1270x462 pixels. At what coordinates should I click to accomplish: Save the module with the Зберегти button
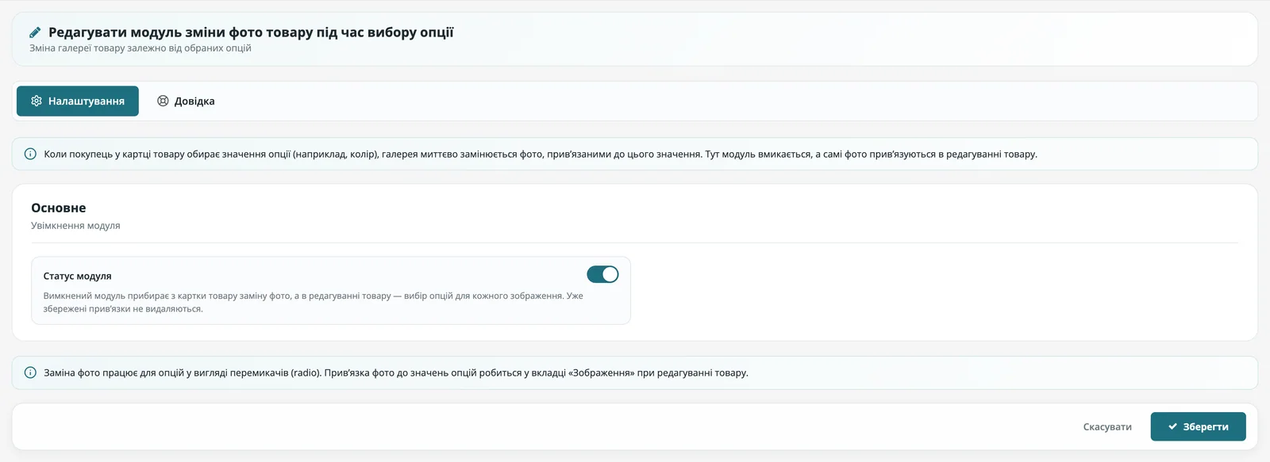click(x=1199, y=426)
